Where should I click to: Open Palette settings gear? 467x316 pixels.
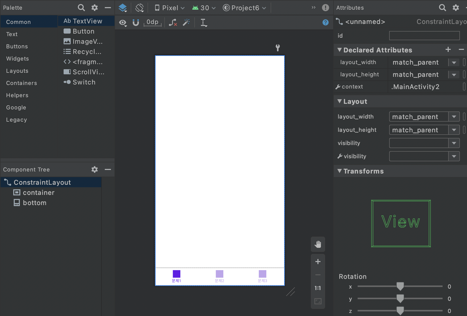[95, 8]
